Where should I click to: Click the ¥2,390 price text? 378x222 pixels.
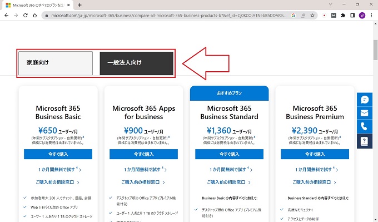(305, 131)
